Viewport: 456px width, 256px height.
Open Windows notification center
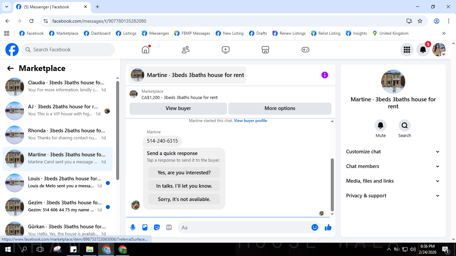[445, 249]
